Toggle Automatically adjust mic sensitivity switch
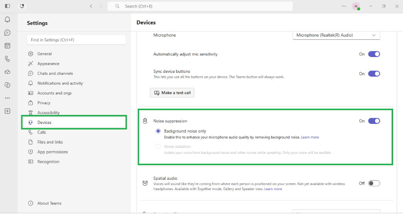 pyautogui.click(x=374, y=54)
